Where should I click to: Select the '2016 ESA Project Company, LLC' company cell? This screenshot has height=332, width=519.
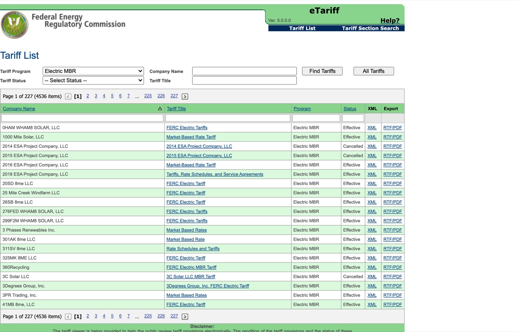tap(82, 165)
